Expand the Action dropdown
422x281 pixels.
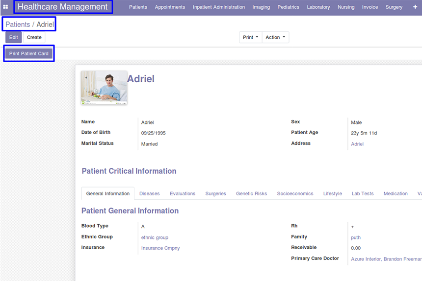point(275,37)
